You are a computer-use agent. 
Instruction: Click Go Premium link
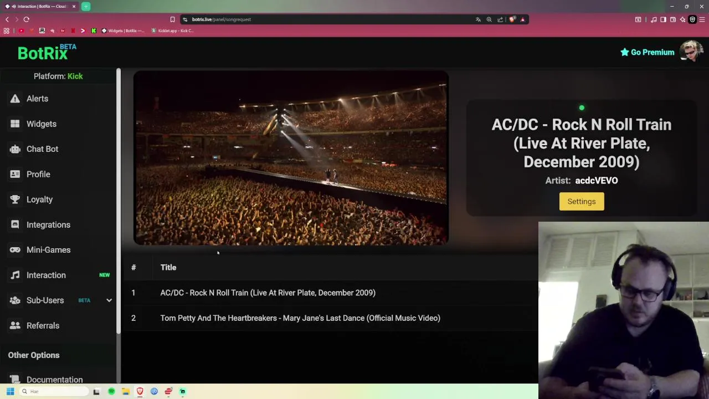pos(647,52)
